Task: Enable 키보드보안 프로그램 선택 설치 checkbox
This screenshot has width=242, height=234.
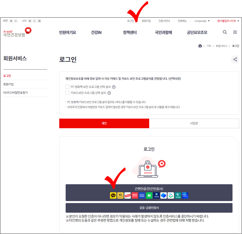Action: pyautogui.click(x=67, y=93)
